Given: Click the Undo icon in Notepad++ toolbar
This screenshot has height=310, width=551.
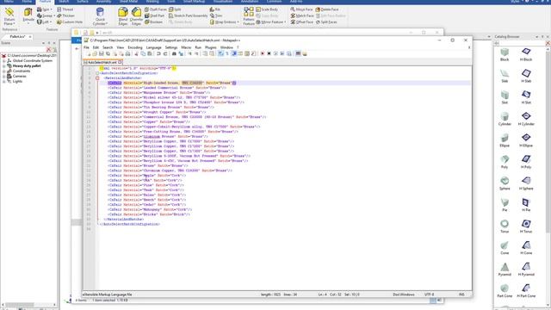Looking at the screenshot, I should [x=158, y=53].
